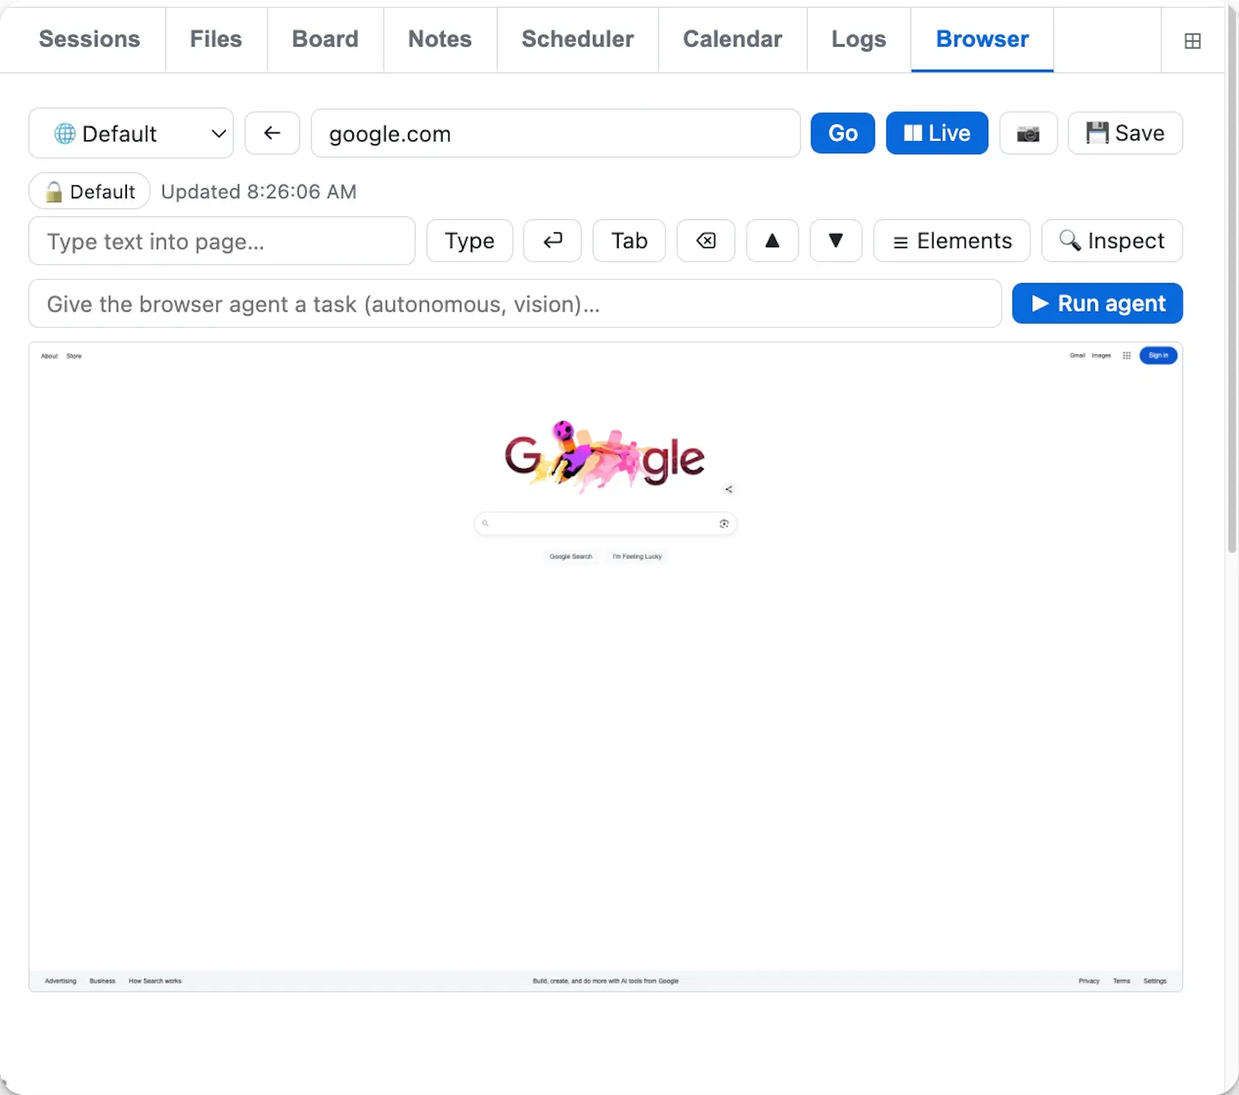Click Images link in page preview
The image size is (1239, 1095).
(x=1101, y=356)
